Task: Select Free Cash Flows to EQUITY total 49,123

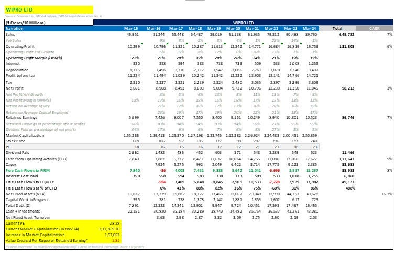Action: click(x=348, y=182)
